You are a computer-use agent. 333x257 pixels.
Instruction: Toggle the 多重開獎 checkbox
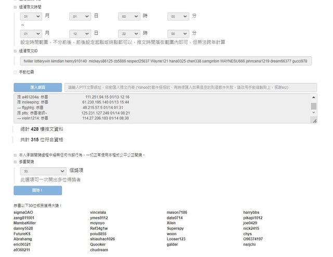15,162
